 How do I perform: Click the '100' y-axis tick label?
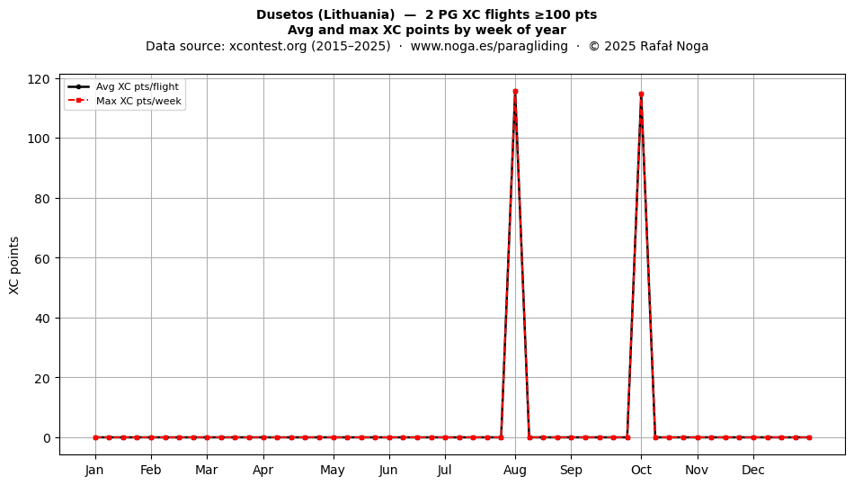click(38, 139)
